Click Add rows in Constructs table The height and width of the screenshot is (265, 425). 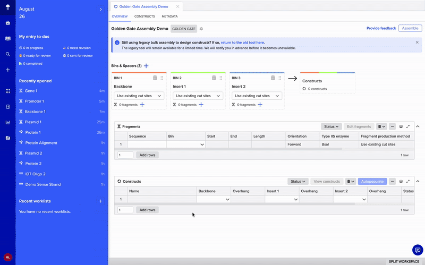point(148,210)
